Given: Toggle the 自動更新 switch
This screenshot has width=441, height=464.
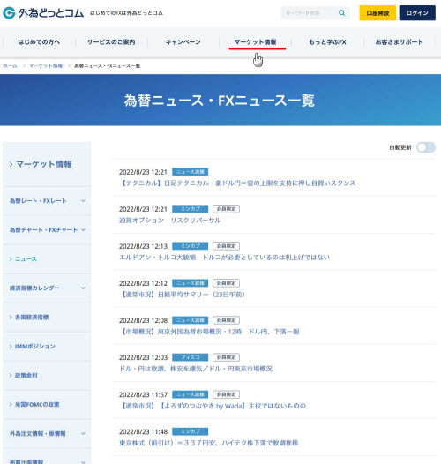Looking at the screenshot, I should tap(426, 147).
